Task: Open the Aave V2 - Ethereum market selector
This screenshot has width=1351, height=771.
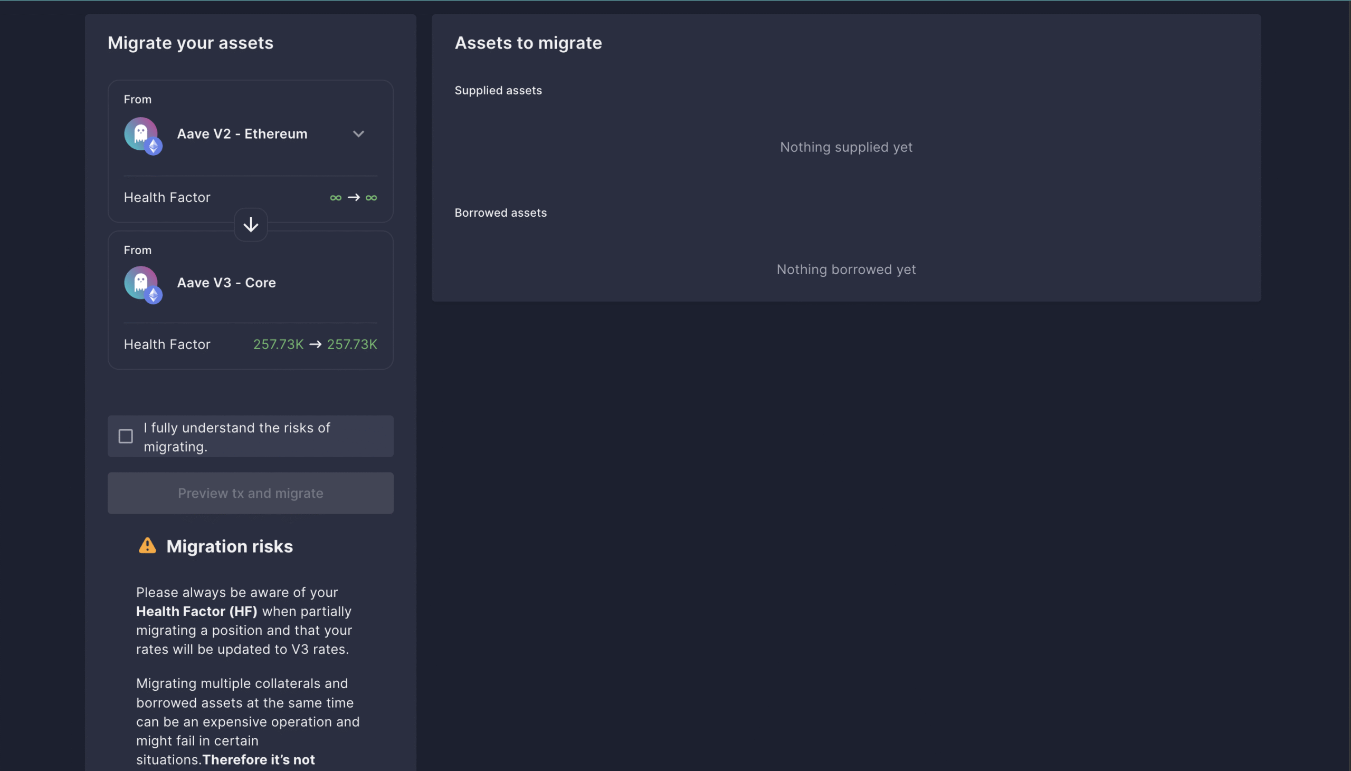Action: pyautogui.click(x=242, y=134)
